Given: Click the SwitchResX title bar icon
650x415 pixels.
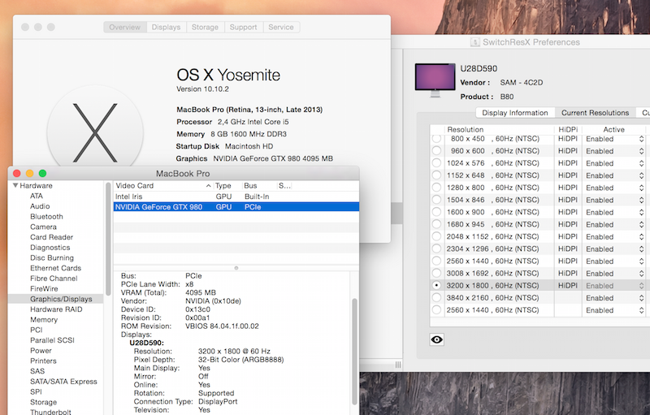Looking at the screenshot, I should click(475, 42).
